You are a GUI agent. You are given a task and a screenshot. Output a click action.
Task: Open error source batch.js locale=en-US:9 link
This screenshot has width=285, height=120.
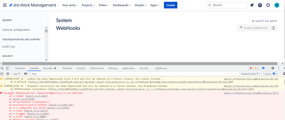[x=251, y=93]
